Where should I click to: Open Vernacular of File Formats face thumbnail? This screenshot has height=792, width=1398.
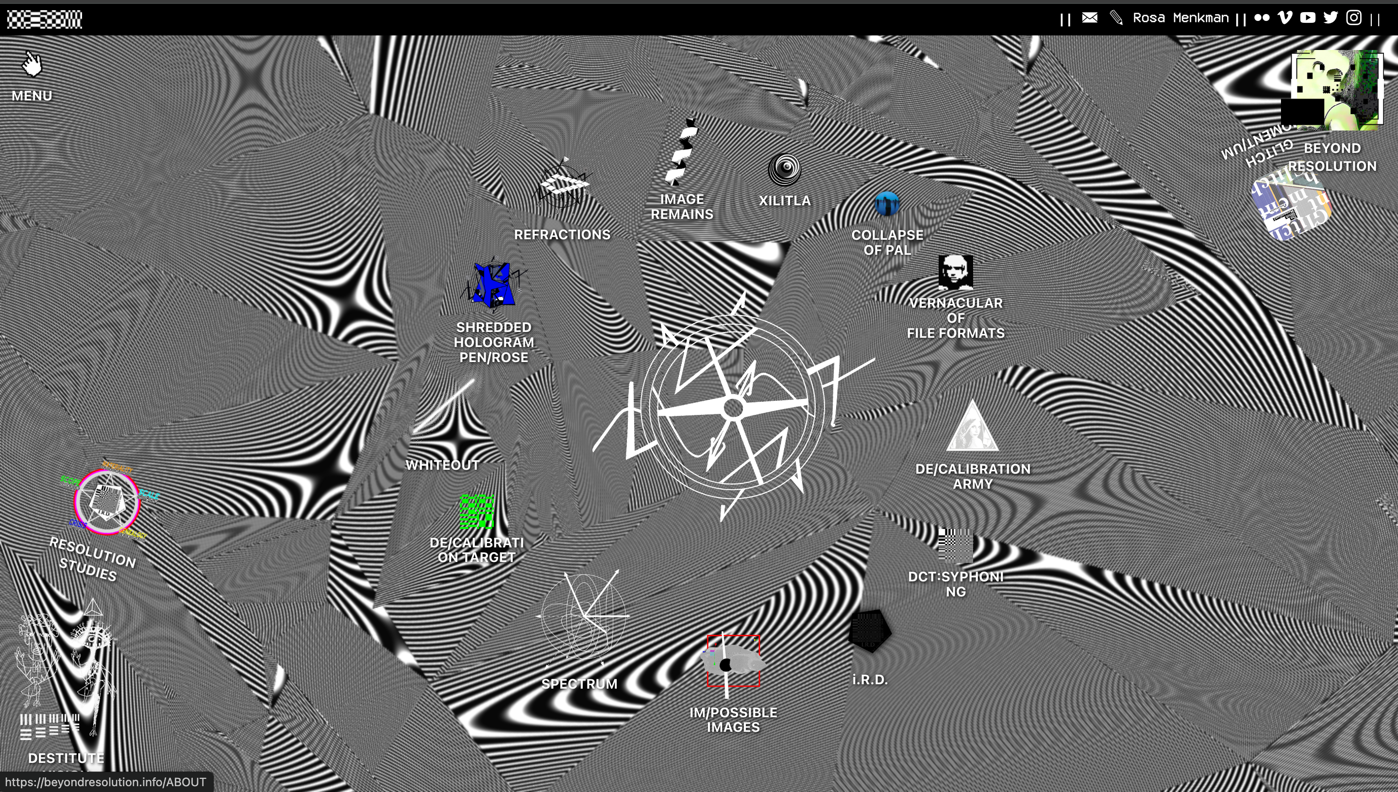[x=955, y=272]
